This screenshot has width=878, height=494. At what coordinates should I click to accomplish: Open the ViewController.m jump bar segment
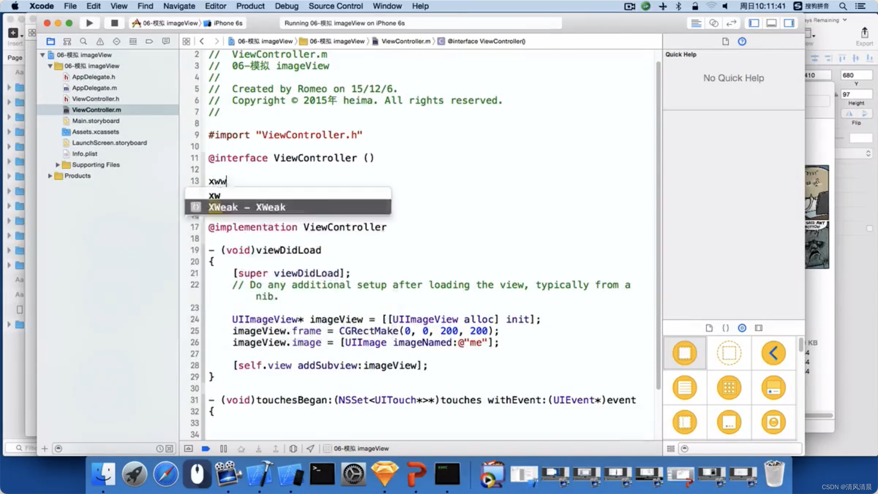402,41
